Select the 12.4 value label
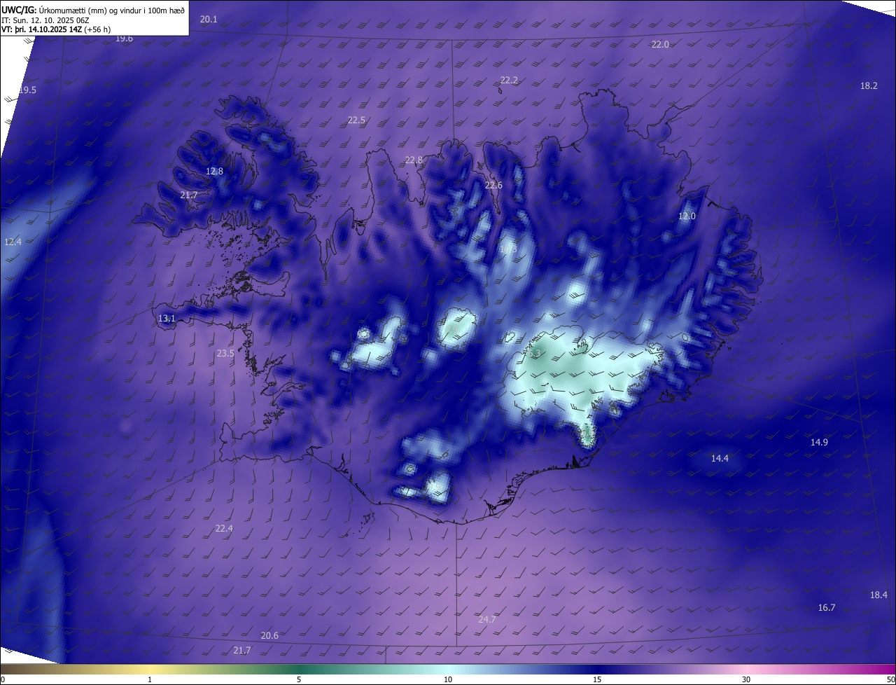This screenshot has height=685, width=896. coord(13,242)
